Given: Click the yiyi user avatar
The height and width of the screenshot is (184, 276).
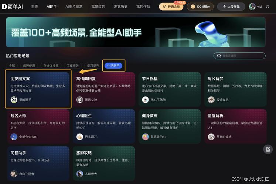Looking at the screenshot, I should tap(252, 7).
